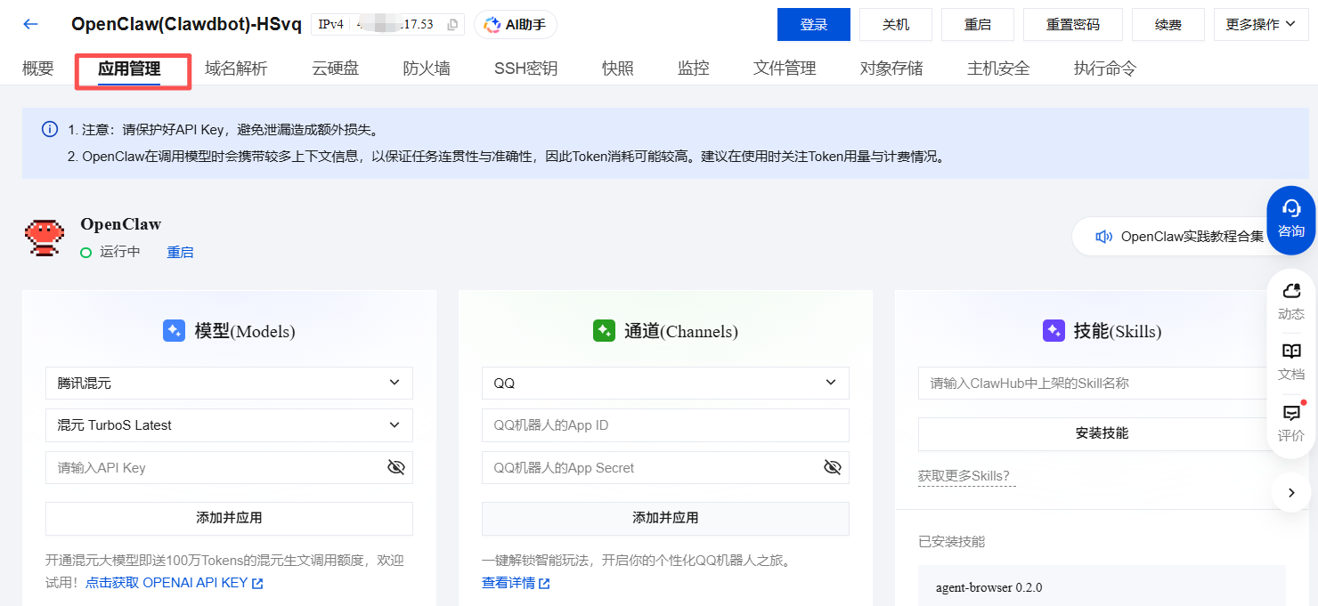Open the AI助手 assistant
Viewport: 1318px width, 606px height.
(x=516, y=25)
